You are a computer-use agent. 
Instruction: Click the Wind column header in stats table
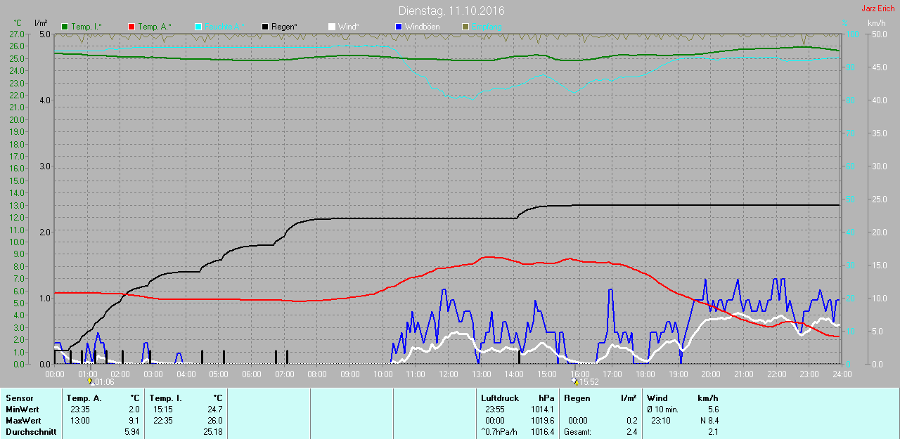657,398
